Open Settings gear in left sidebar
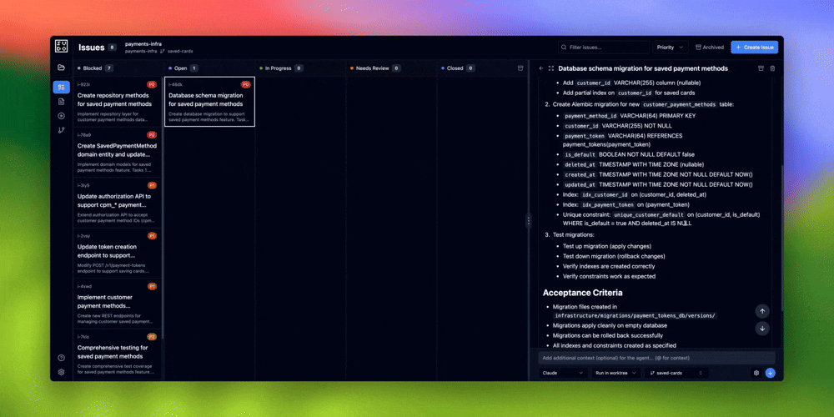Viewport: 834px width, 417px height. [61, 372]
